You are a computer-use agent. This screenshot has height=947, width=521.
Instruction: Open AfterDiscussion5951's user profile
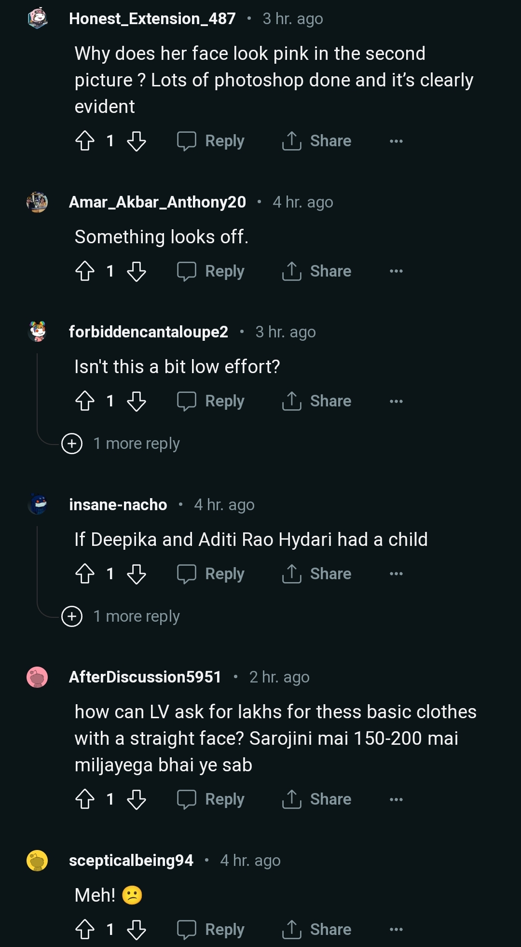[x=145, y=677]
